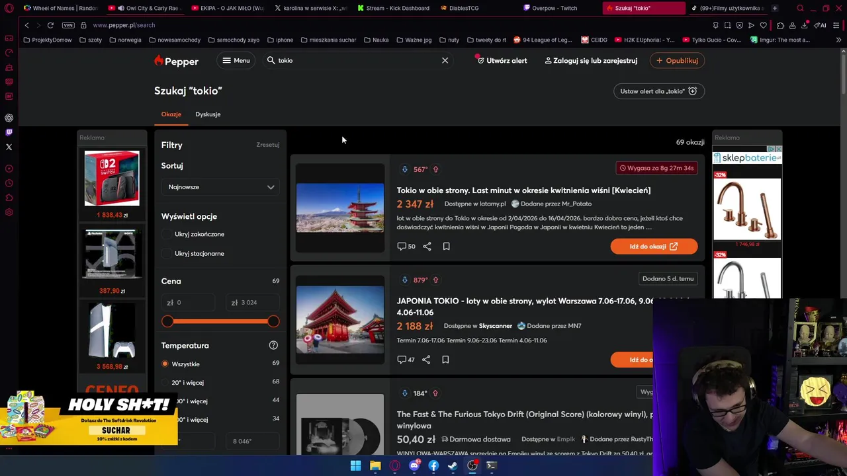847x476 pixels.
Task: Open the Windows Start menu
Action: click(x=355, y=465)
